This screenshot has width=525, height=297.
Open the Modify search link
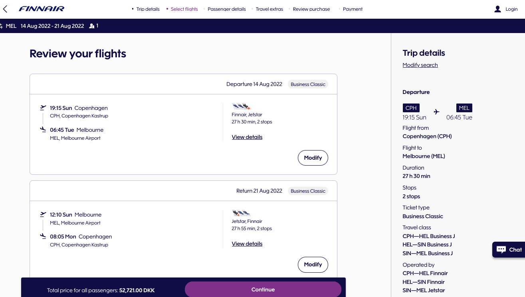pos(420,65)
